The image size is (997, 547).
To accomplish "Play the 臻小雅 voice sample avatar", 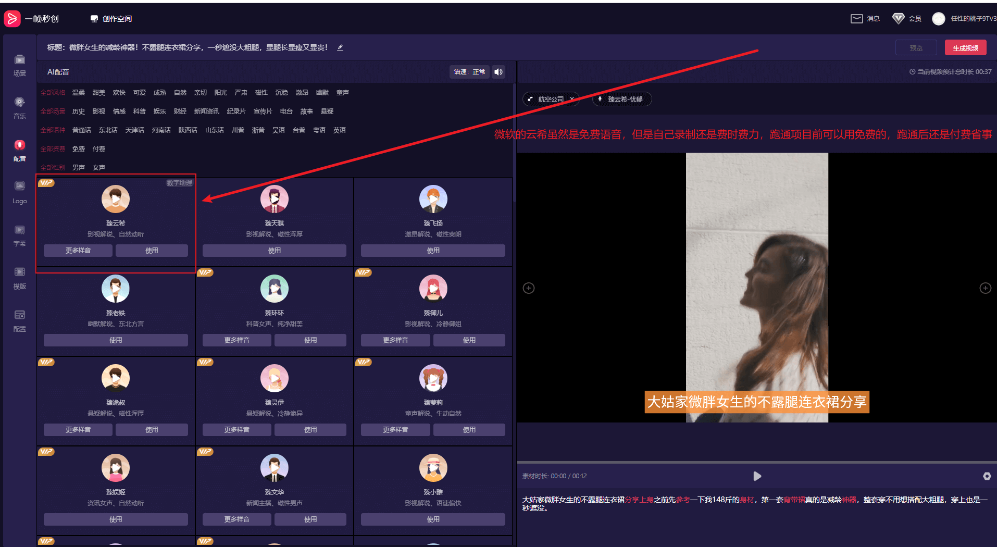I will coord(433,468).
